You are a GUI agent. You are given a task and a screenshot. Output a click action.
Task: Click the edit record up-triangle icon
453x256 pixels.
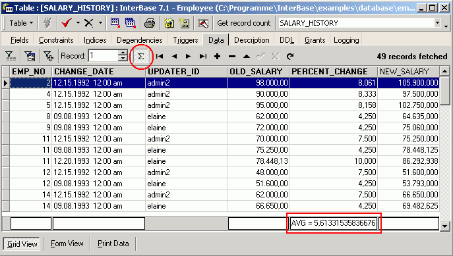point(247,56)
